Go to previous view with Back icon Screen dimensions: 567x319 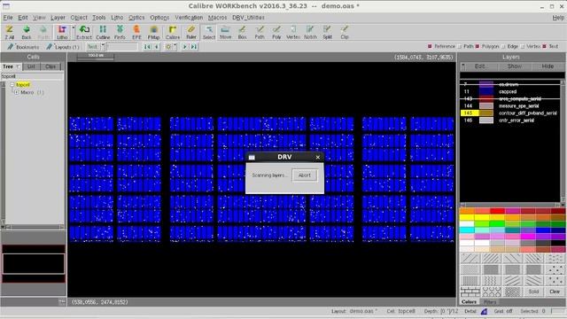26,32
